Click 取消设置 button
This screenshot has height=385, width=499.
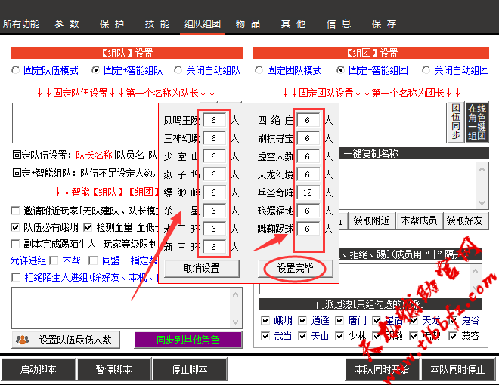click(202, 269)
